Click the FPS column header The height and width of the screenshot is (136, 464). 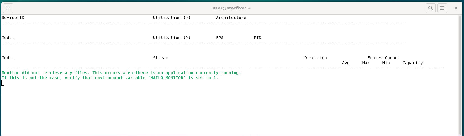click(x=220, y=38)
